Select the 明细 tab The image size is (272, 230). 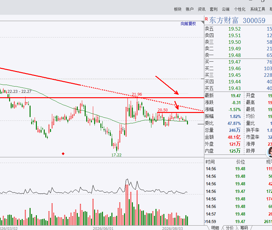coord(215,228)
